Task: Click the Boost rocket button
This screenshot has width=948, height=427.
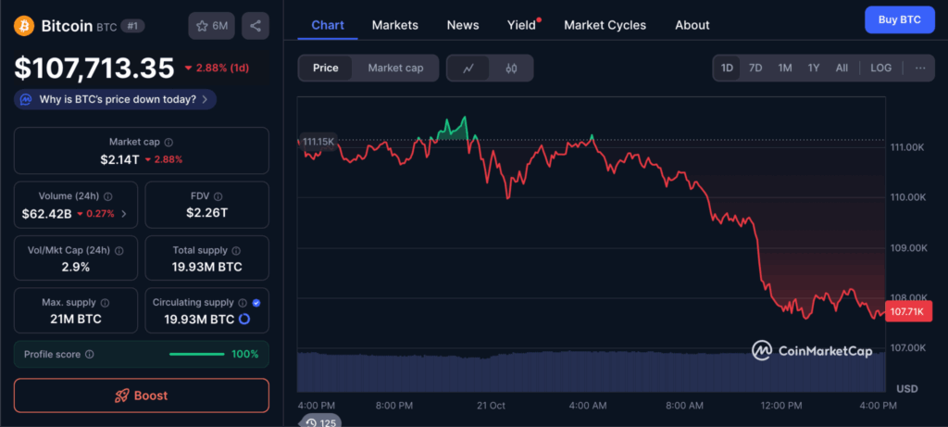Action: pyautogui.click(x=142, y=396)
